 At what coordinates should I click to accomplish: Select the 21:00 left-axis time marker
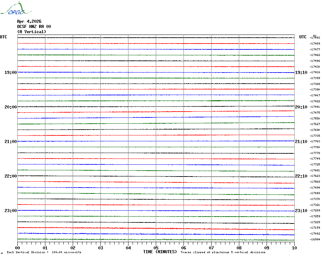[x=10, y=142]
